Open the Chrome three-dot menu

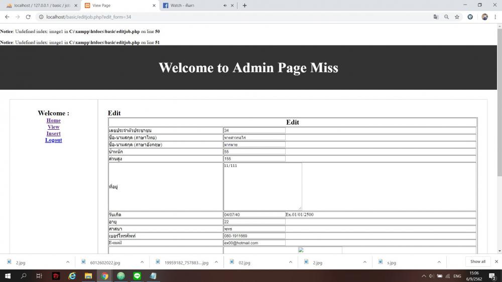click(495, 17)
